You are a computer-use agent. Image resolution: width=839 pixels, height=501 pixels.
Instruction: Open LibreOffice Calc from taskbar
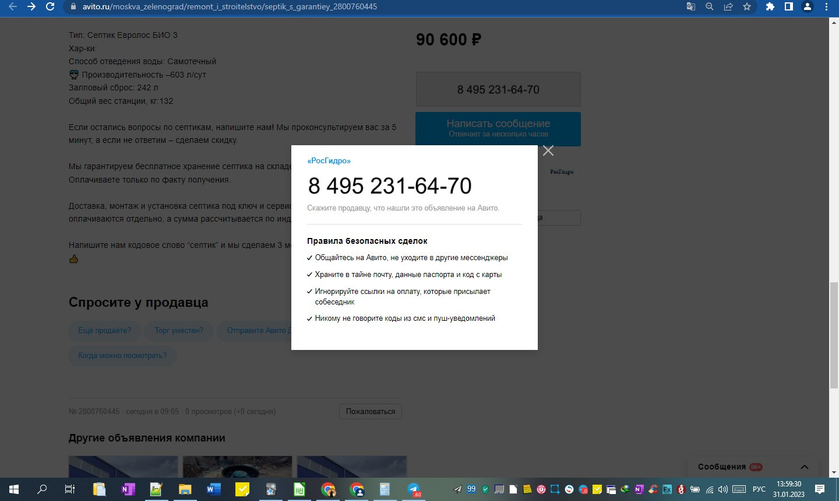tap(299, 489)
